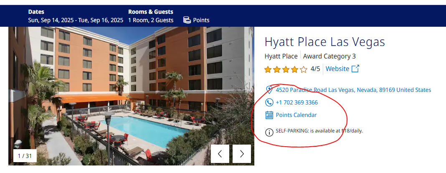446x173 pixels.
Task: Click the 1 / 31 photo counter
Action: click(x=23, y=156)
